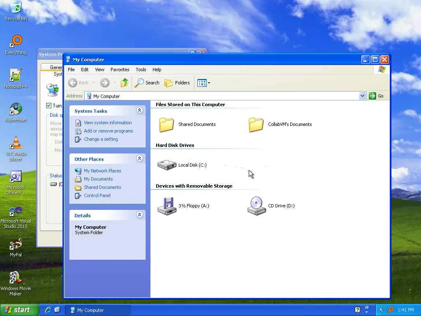421x316 pixels.
Task: Collapse the Other Places panel
Action: tap(139, 158)
